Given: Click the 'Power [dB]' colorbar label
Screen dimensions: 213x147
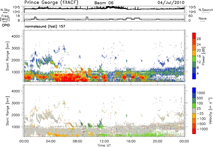Looking at the screenshot, I should 203,56.
